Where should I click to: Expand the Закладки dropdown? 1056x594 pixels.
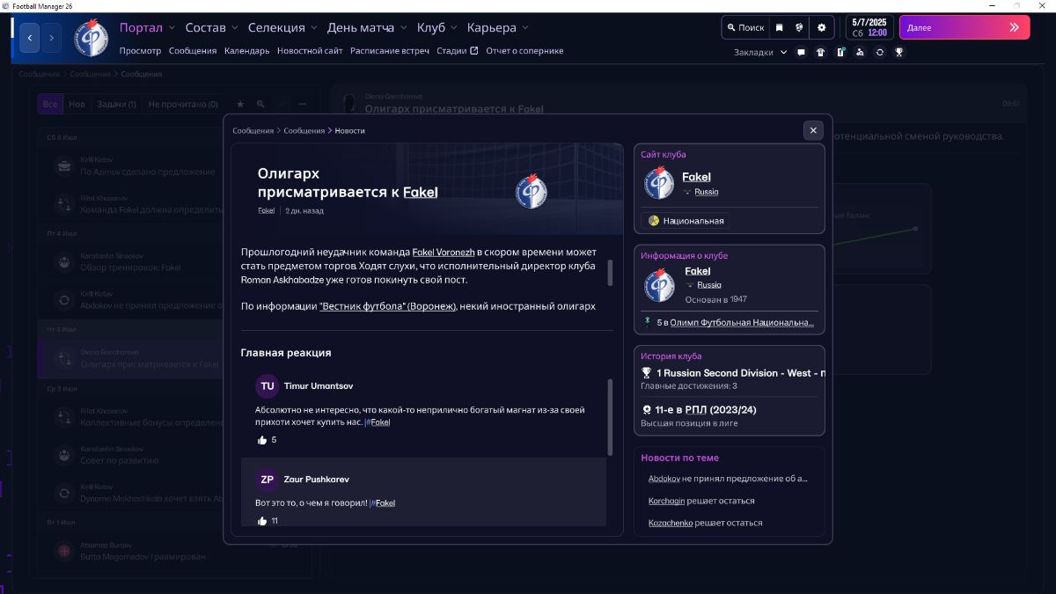(x=760, y=52)
